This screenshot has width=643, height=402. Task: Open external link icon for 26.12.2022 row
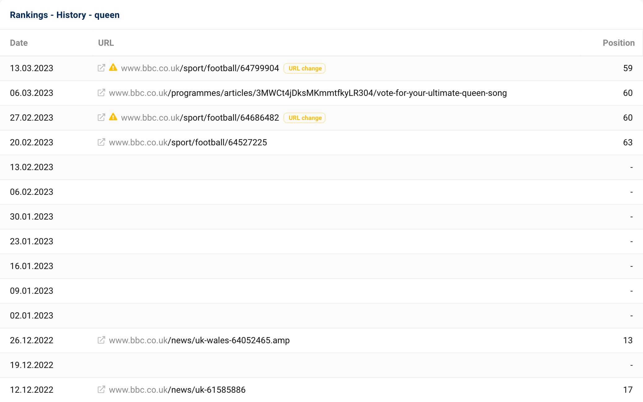click(x=101, y=340)
